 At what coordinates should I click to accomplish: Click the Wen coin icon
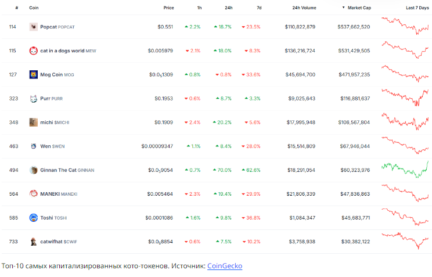33,146
